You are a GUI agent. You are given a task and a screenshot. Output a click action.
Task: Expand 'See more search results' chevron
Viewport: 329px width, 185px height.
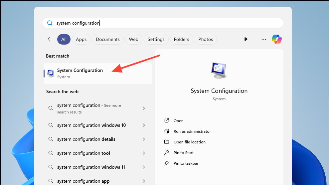pos(144,108)
